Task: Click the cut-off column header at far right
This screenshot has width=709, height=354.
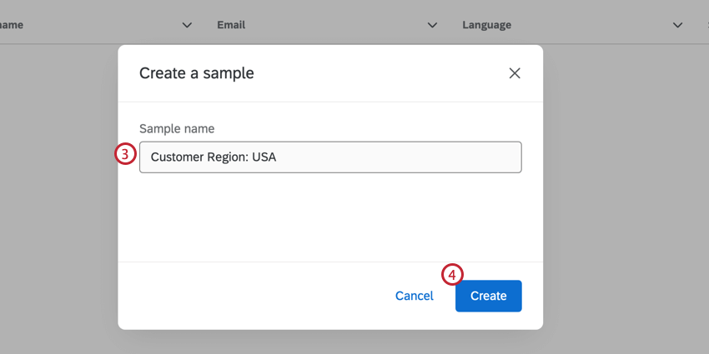Action: pyautogui.click(x=705, y=25)
